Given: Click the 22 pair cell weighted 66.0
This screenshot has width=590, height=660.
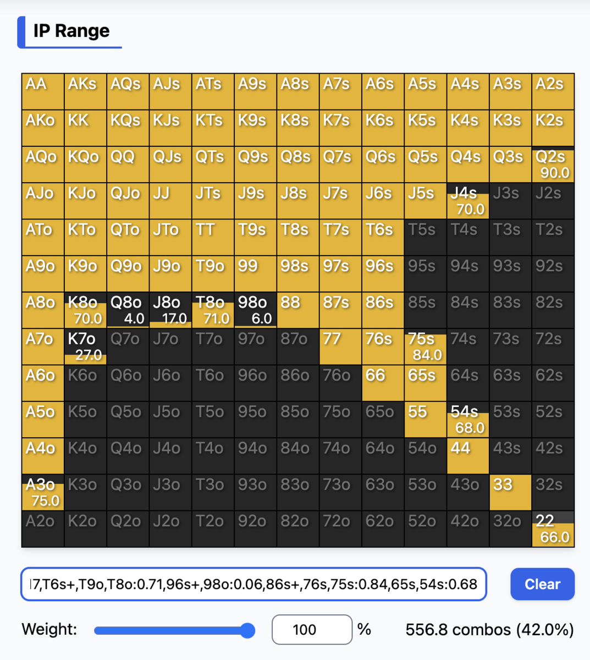Looking at the screenshot, I should pos(553,529).
